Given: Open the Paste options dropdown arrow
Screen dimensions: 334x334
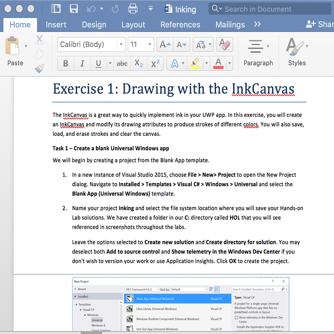Looking at the screenshot, I should pyautogui.click(x=26, y=46).
